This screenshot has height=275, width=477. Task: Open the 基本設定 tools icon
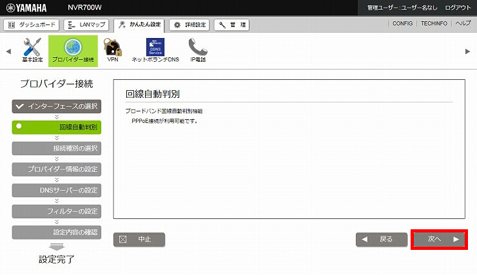pos(32,50)
